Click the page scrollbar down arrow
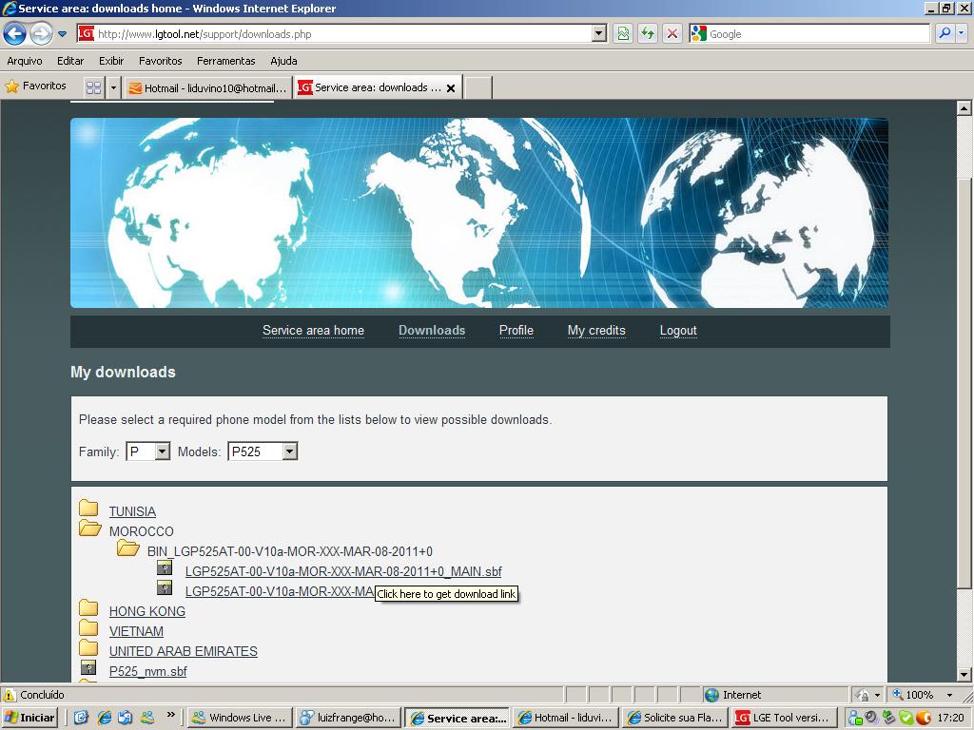 [964, 674]
